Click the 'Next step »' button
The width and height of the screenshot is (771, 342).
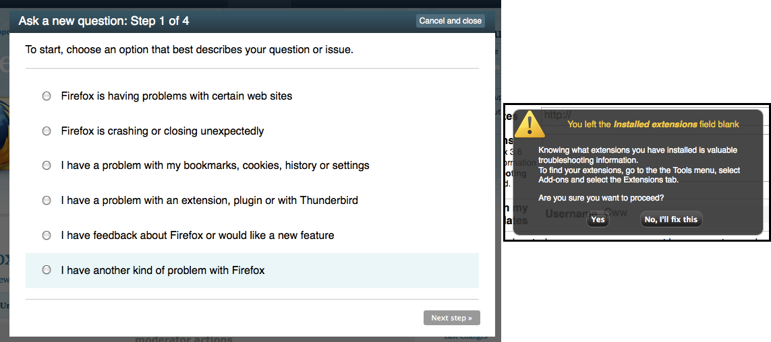451,318
